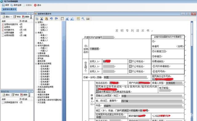This screenshot has height=121, width=197.
Task: Click 删除 in the 文档 panel toolbar
Action: point(26,17)
